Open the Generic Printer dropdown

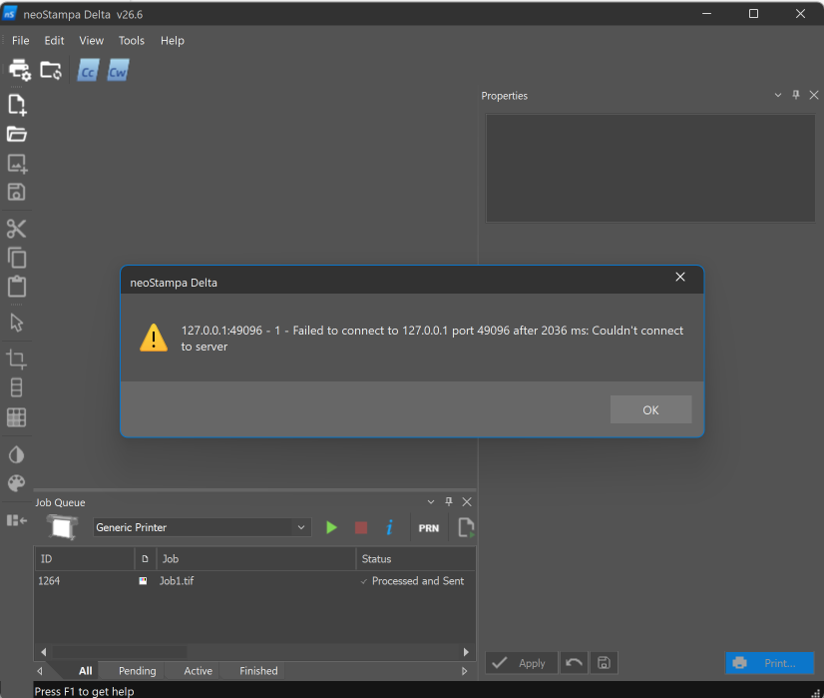coord(203,527)
